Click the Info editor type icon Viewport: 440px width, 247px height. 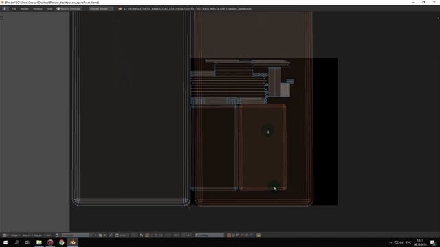coord(5,9)
